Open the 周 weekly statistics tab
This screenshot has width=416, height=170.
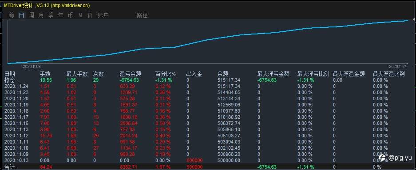click(32, 15)
